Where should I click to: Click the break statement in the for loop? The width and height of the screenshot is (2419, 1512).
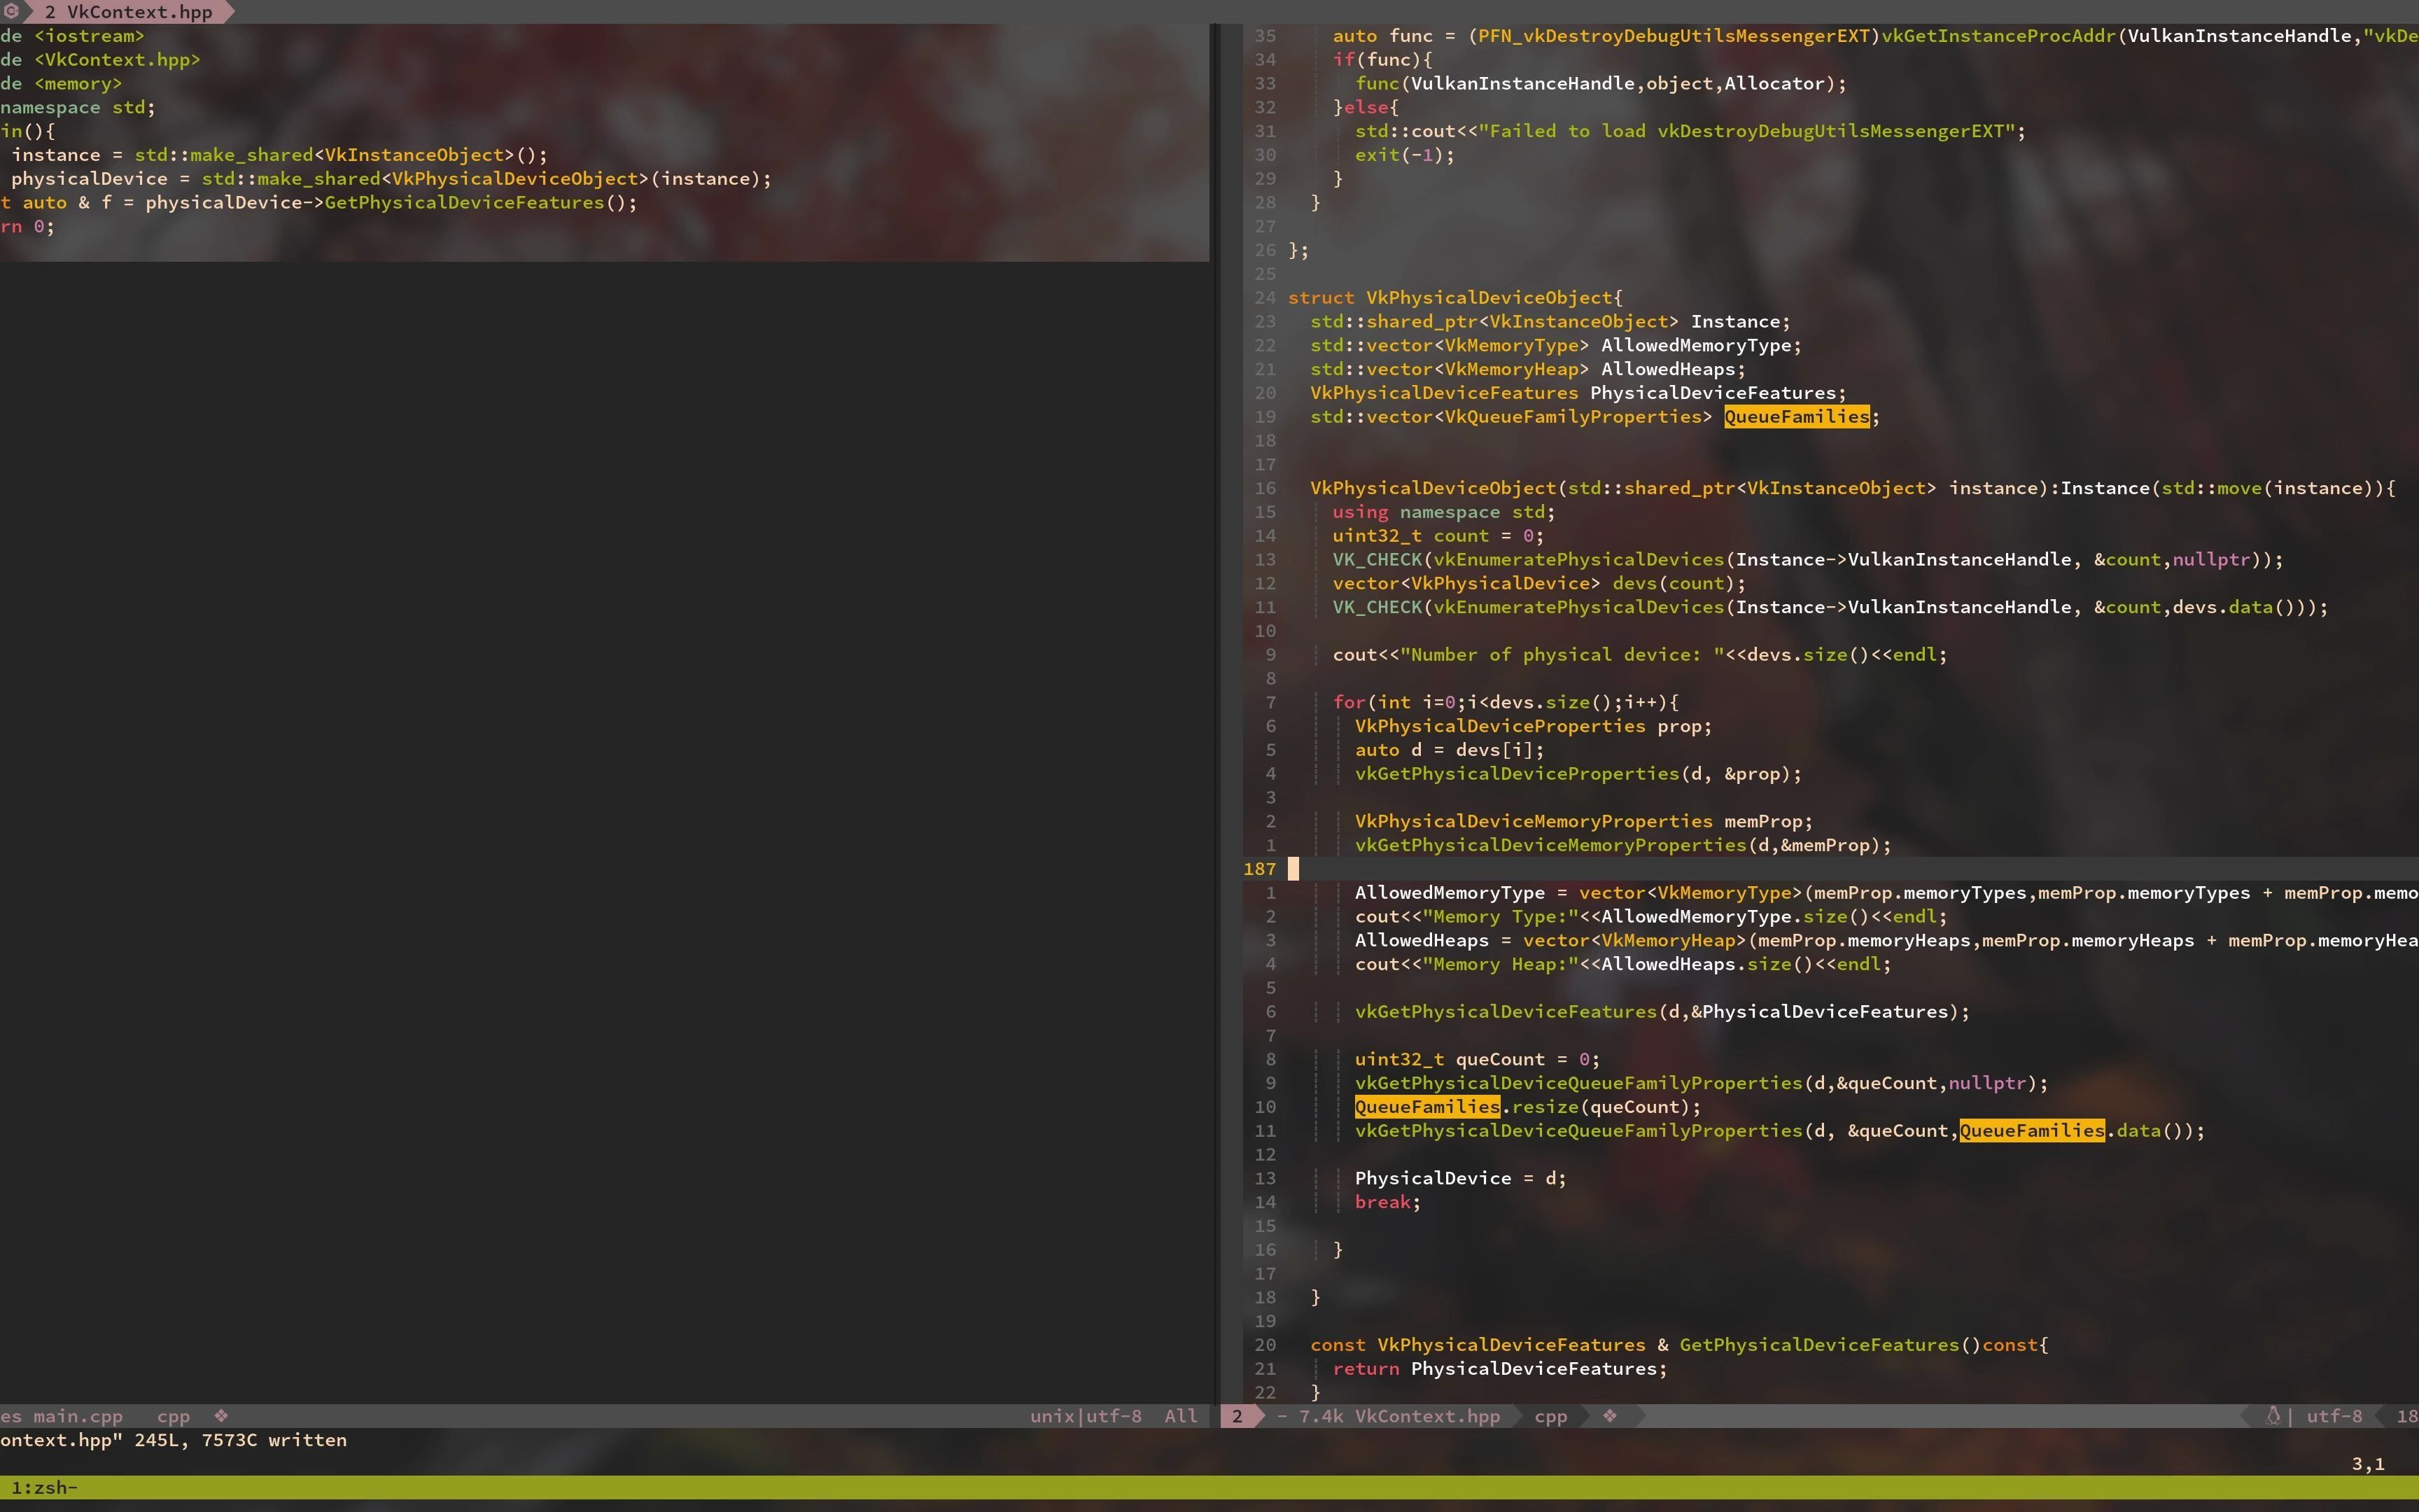[1383, 1202]
